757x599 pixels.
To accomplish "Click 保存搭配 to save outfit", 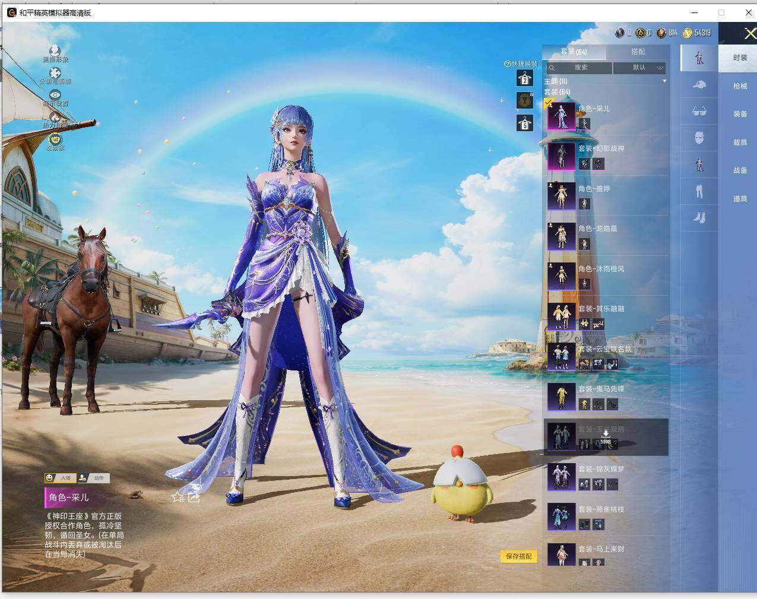I will 519,556.
